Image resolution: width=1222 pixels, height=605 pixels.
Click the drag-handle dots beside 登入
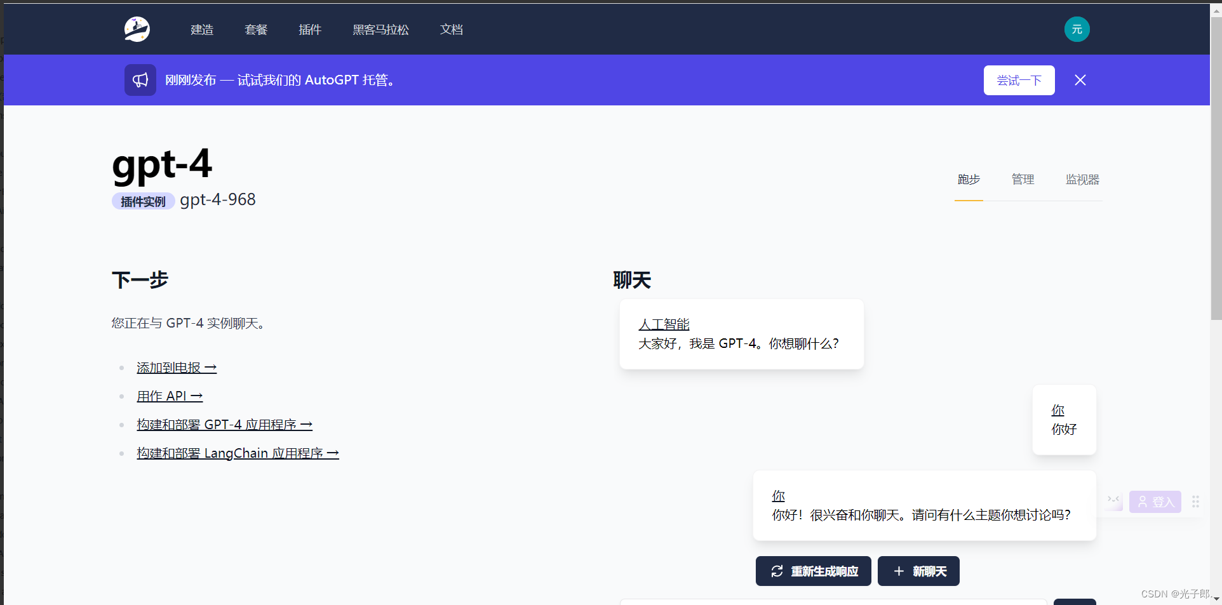pos(1195,502)
